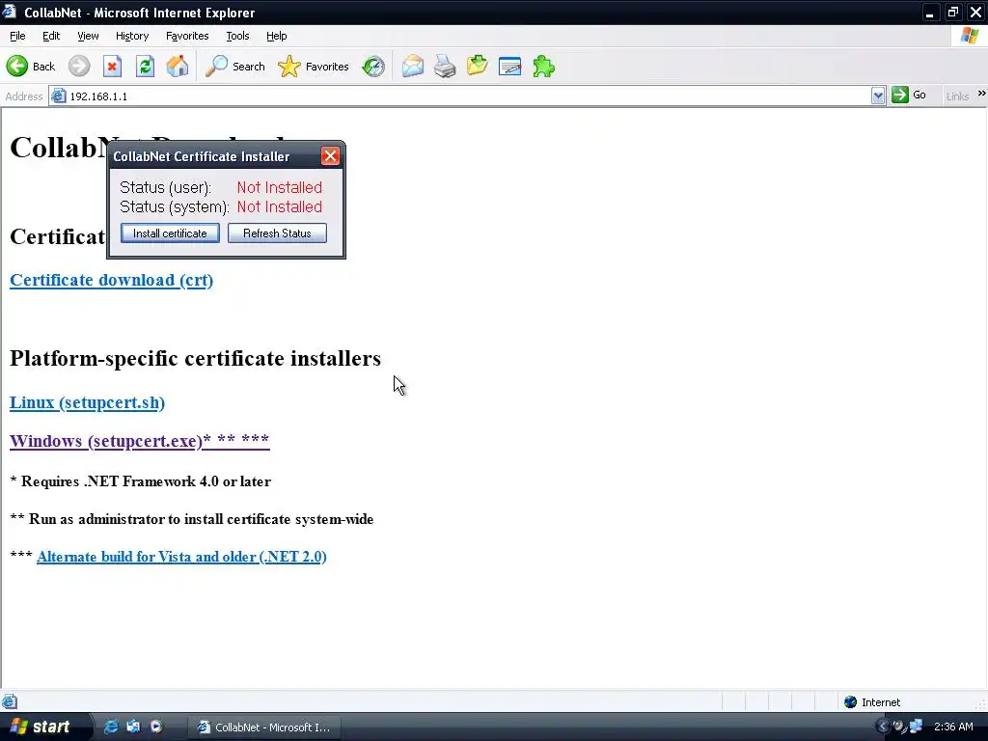
Task: Select the CollabNet taskbar window button
Action: pyautogui.click(x=264, y=727)
